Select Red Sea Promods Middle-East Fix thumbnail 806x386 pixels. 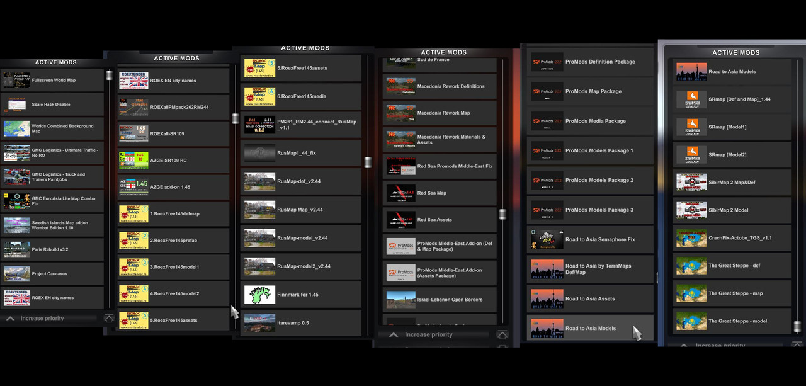(x=400, y=166)
